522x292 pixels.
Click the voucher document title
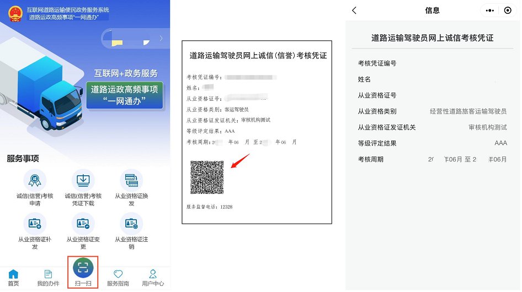[x=258, y=56]
